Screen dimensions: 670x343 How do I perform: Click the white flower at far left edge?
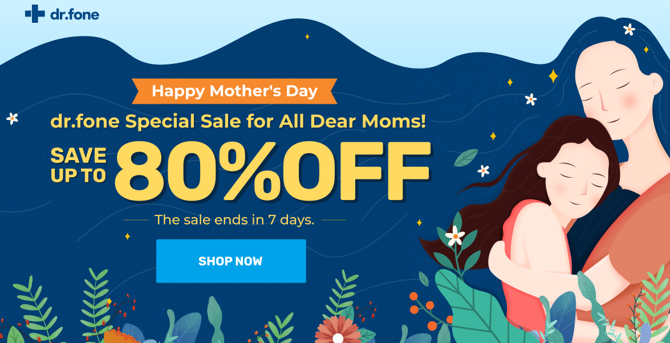tap(12, 119)
